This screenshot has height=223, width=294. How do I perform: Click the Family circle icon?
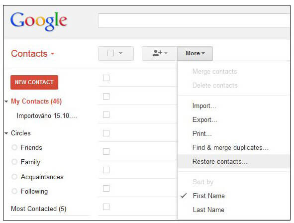(14, 162)
